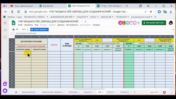Expand the ШКОЛА ВВ bookmarks folder
The height and width of the screenshot is (99, 176).
107,17
